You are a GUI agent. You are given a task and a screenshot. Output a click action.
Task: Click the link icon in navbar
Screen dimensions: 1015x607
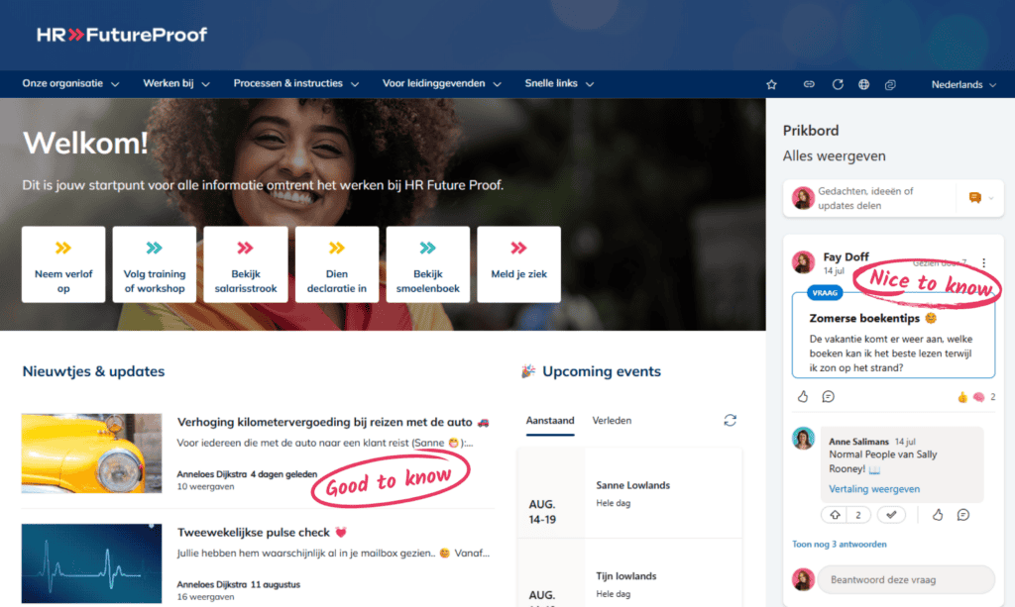tap(809, 85)
